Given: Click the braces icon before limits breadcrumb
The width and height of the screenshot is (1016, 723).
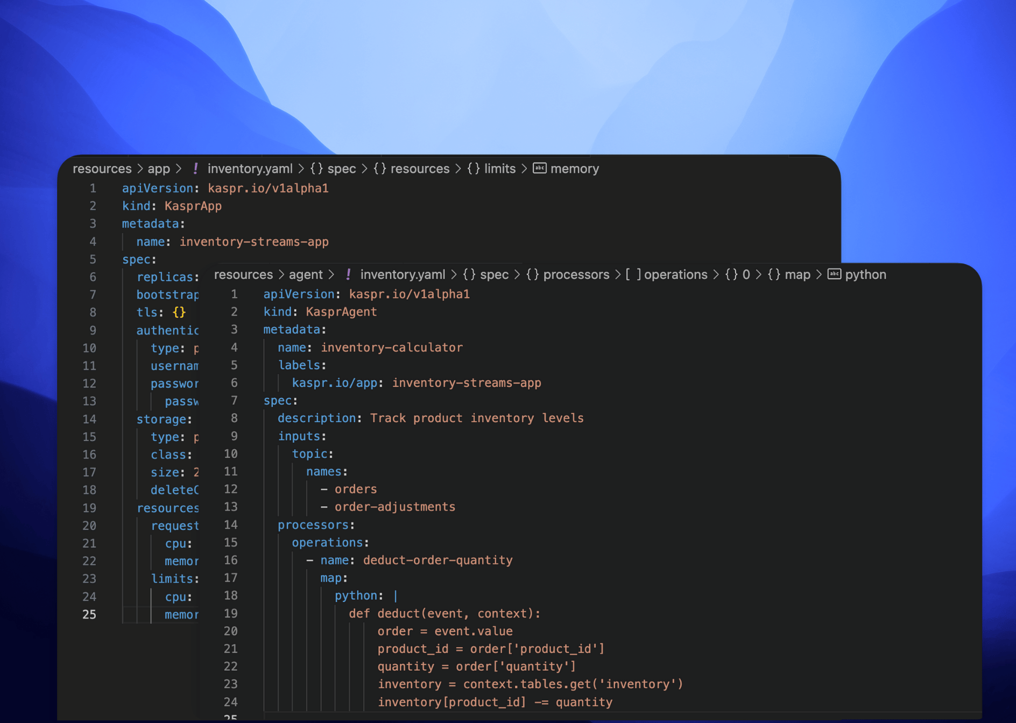Looking at the screenshot, I should (x=474, y=169).
